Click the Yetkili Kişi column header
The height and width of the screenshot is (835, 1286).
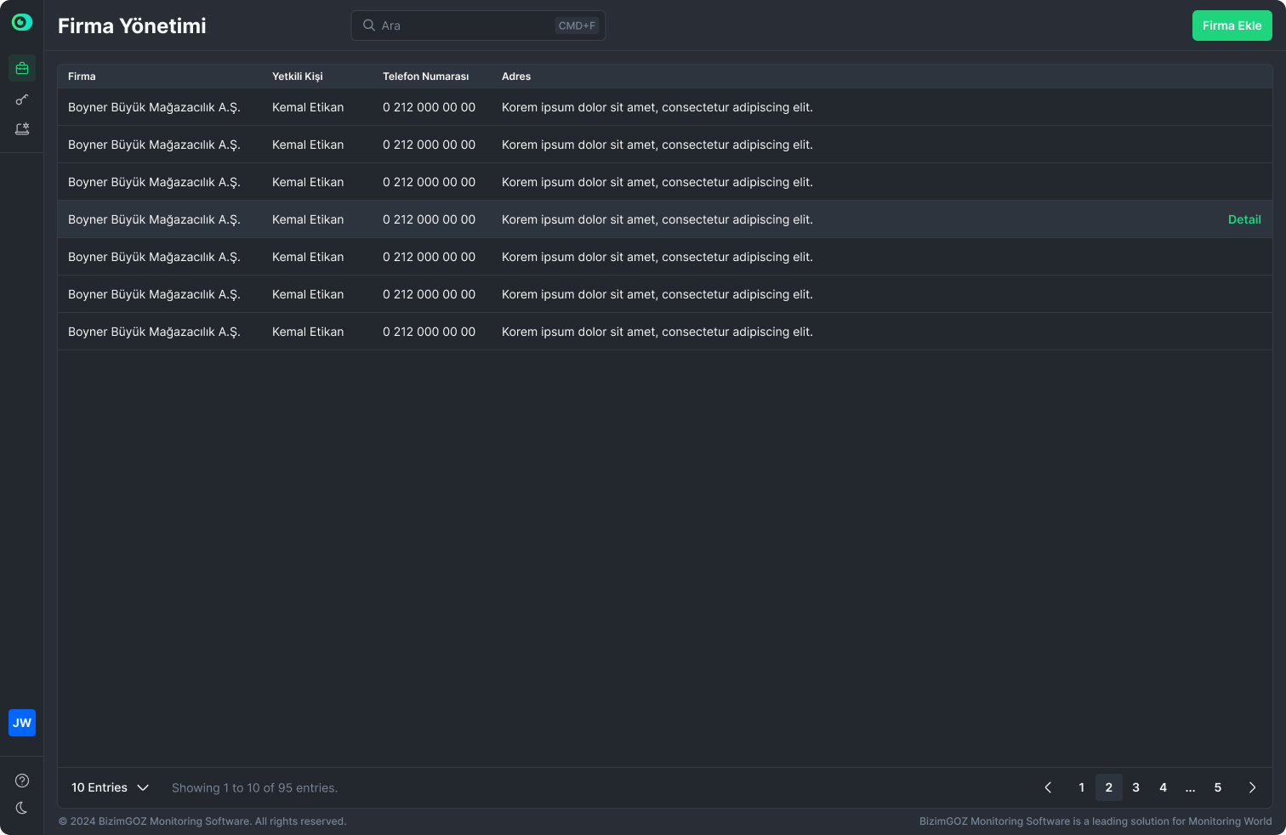pos(298,77)
